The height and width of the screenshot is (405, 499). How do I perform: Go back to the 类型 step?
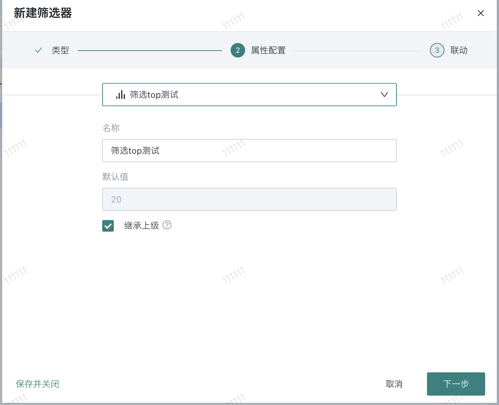pos(60,51)
